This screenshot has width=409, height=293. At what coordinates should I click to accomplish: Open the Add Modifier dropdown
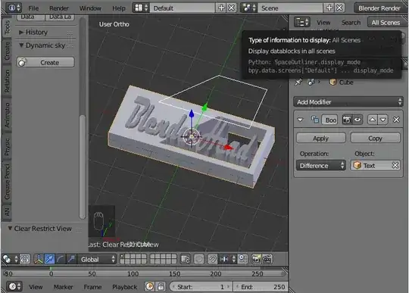[348, 102]
